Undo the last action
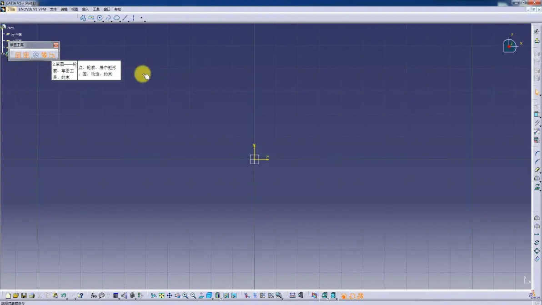Image resolution: width=542 pixels, height=305 pixels. [x=63, y=295]
